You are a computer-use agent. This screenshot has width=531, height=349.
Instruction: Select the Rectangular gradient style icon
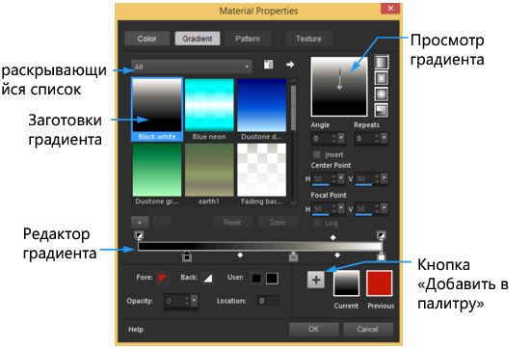[x=382, y=78]
